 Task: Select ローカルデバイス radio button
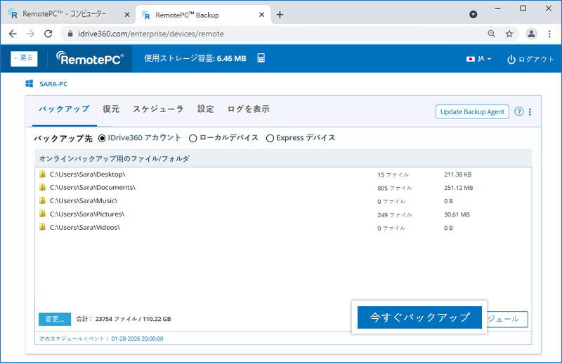click(192, 138)
